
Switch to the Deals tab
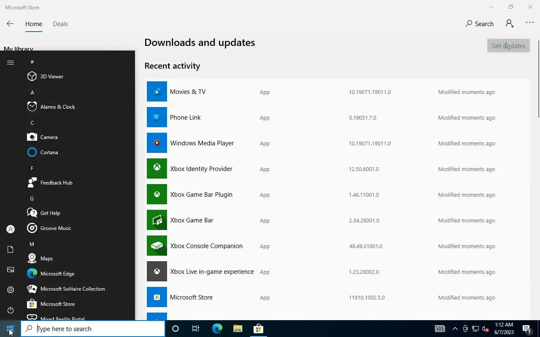click(x=60, y=24)
